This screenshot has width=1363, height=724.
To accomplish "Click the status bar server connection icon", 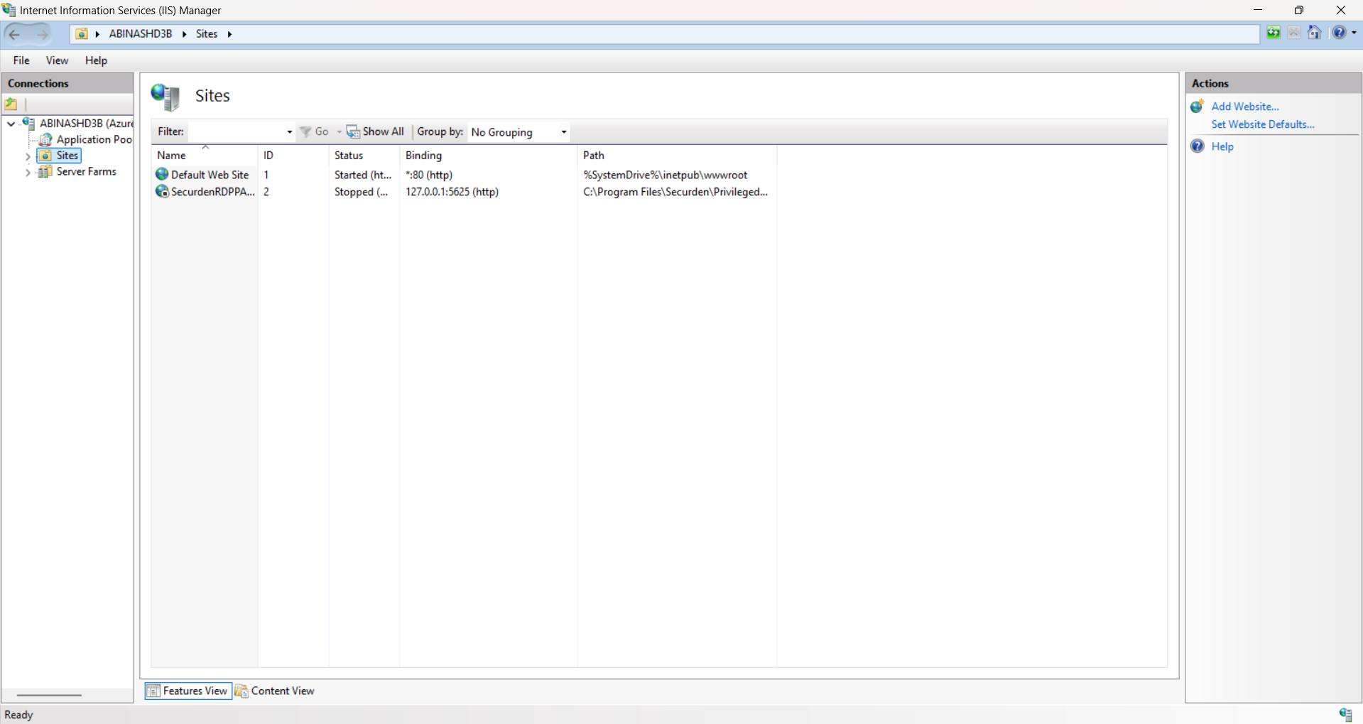I will (x=1346, y=715).
